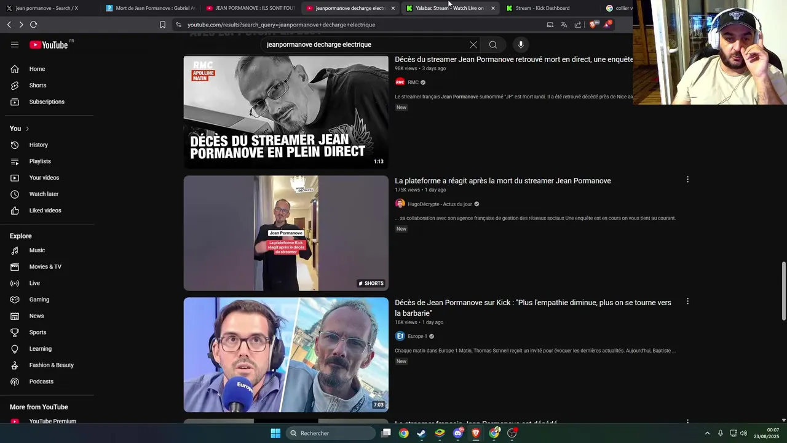Viewport: 787px width, 443px height.
Task: Close the Yalabac Stream tab
Action: 493,8
